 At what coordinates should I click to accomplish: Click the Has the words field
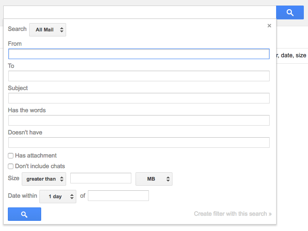coord(139,121)
